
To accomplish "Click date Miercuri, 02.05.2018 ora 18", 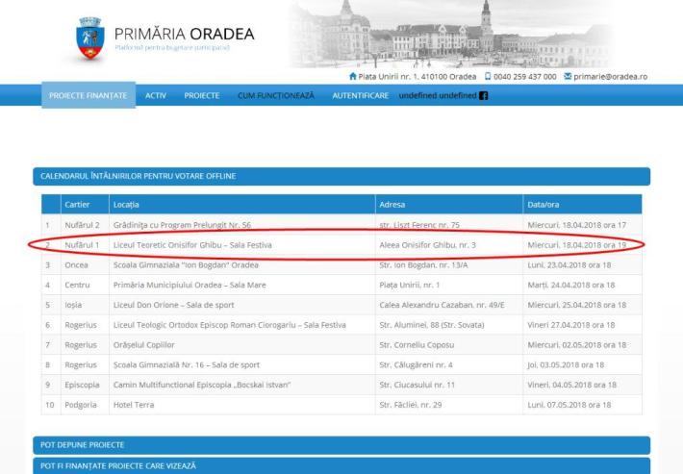I will click(577, 345).
